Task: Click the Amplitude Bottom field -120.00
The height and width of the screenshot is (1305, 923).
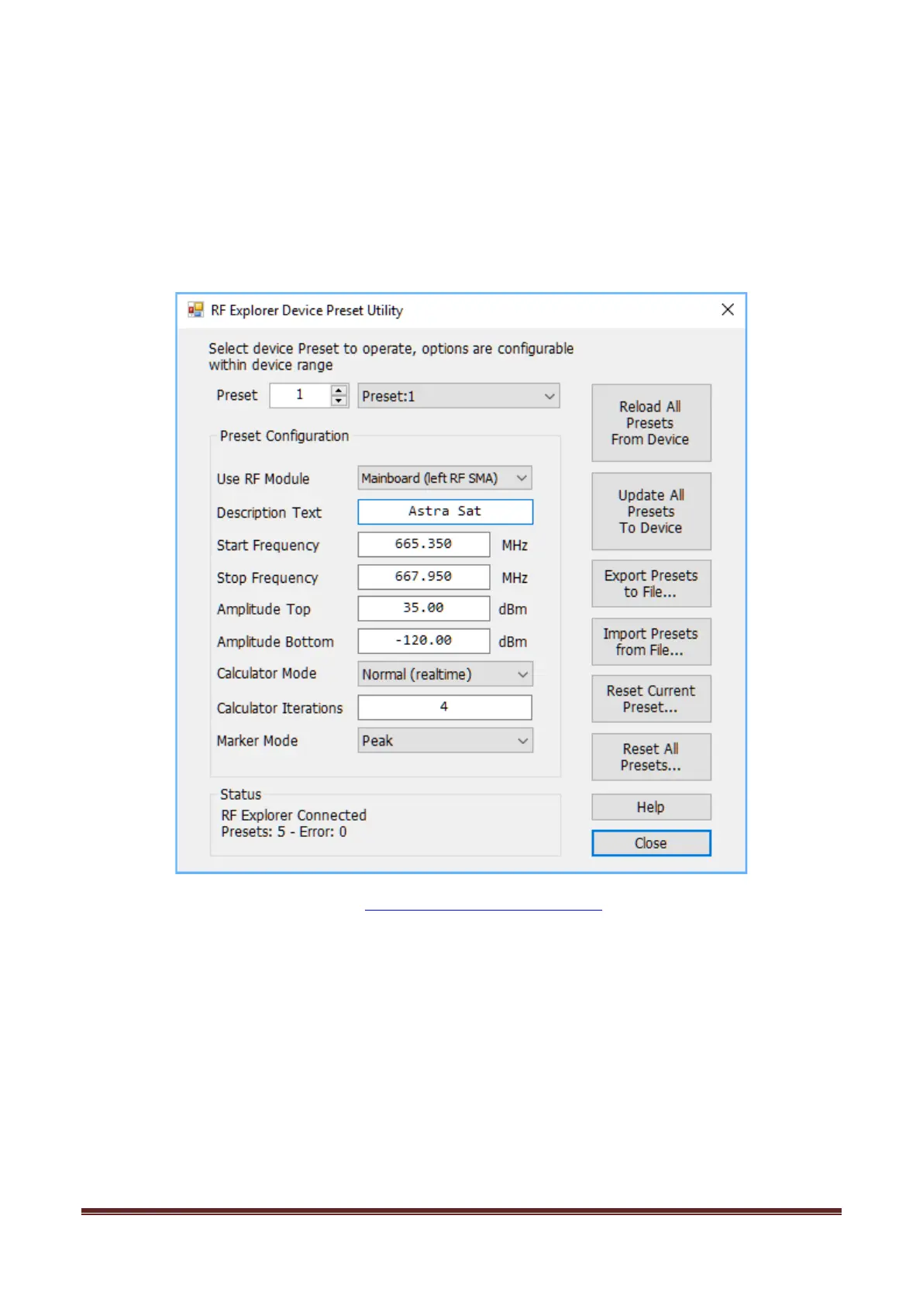Action: click(423, 641)
